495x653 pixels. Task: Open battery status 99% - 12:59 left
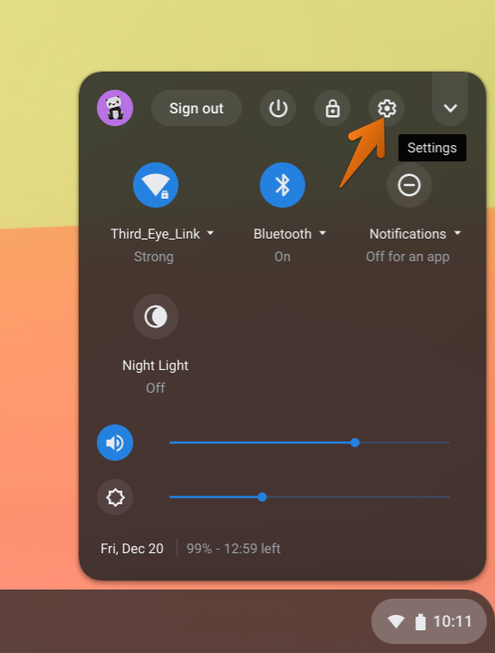coord(233,549)
